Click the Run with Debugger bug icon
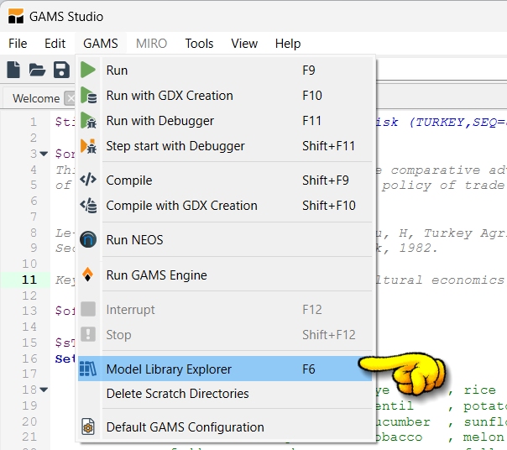The width and height of the screenshot is (507, 450). point(89,121)
